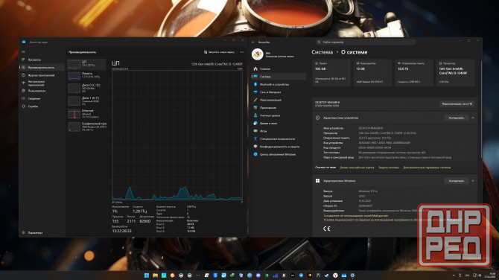
Task: Select Диск 1 (E: F:) performance item
Action: point(86,101)
